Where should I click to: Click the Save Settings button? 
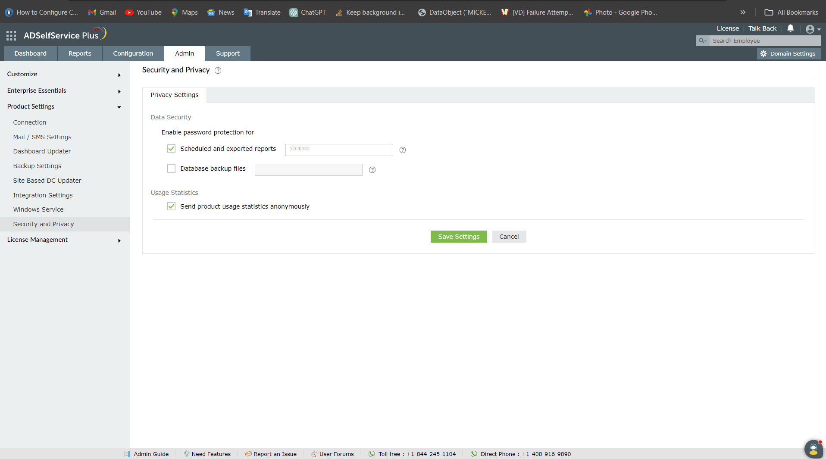coord(459,237)
